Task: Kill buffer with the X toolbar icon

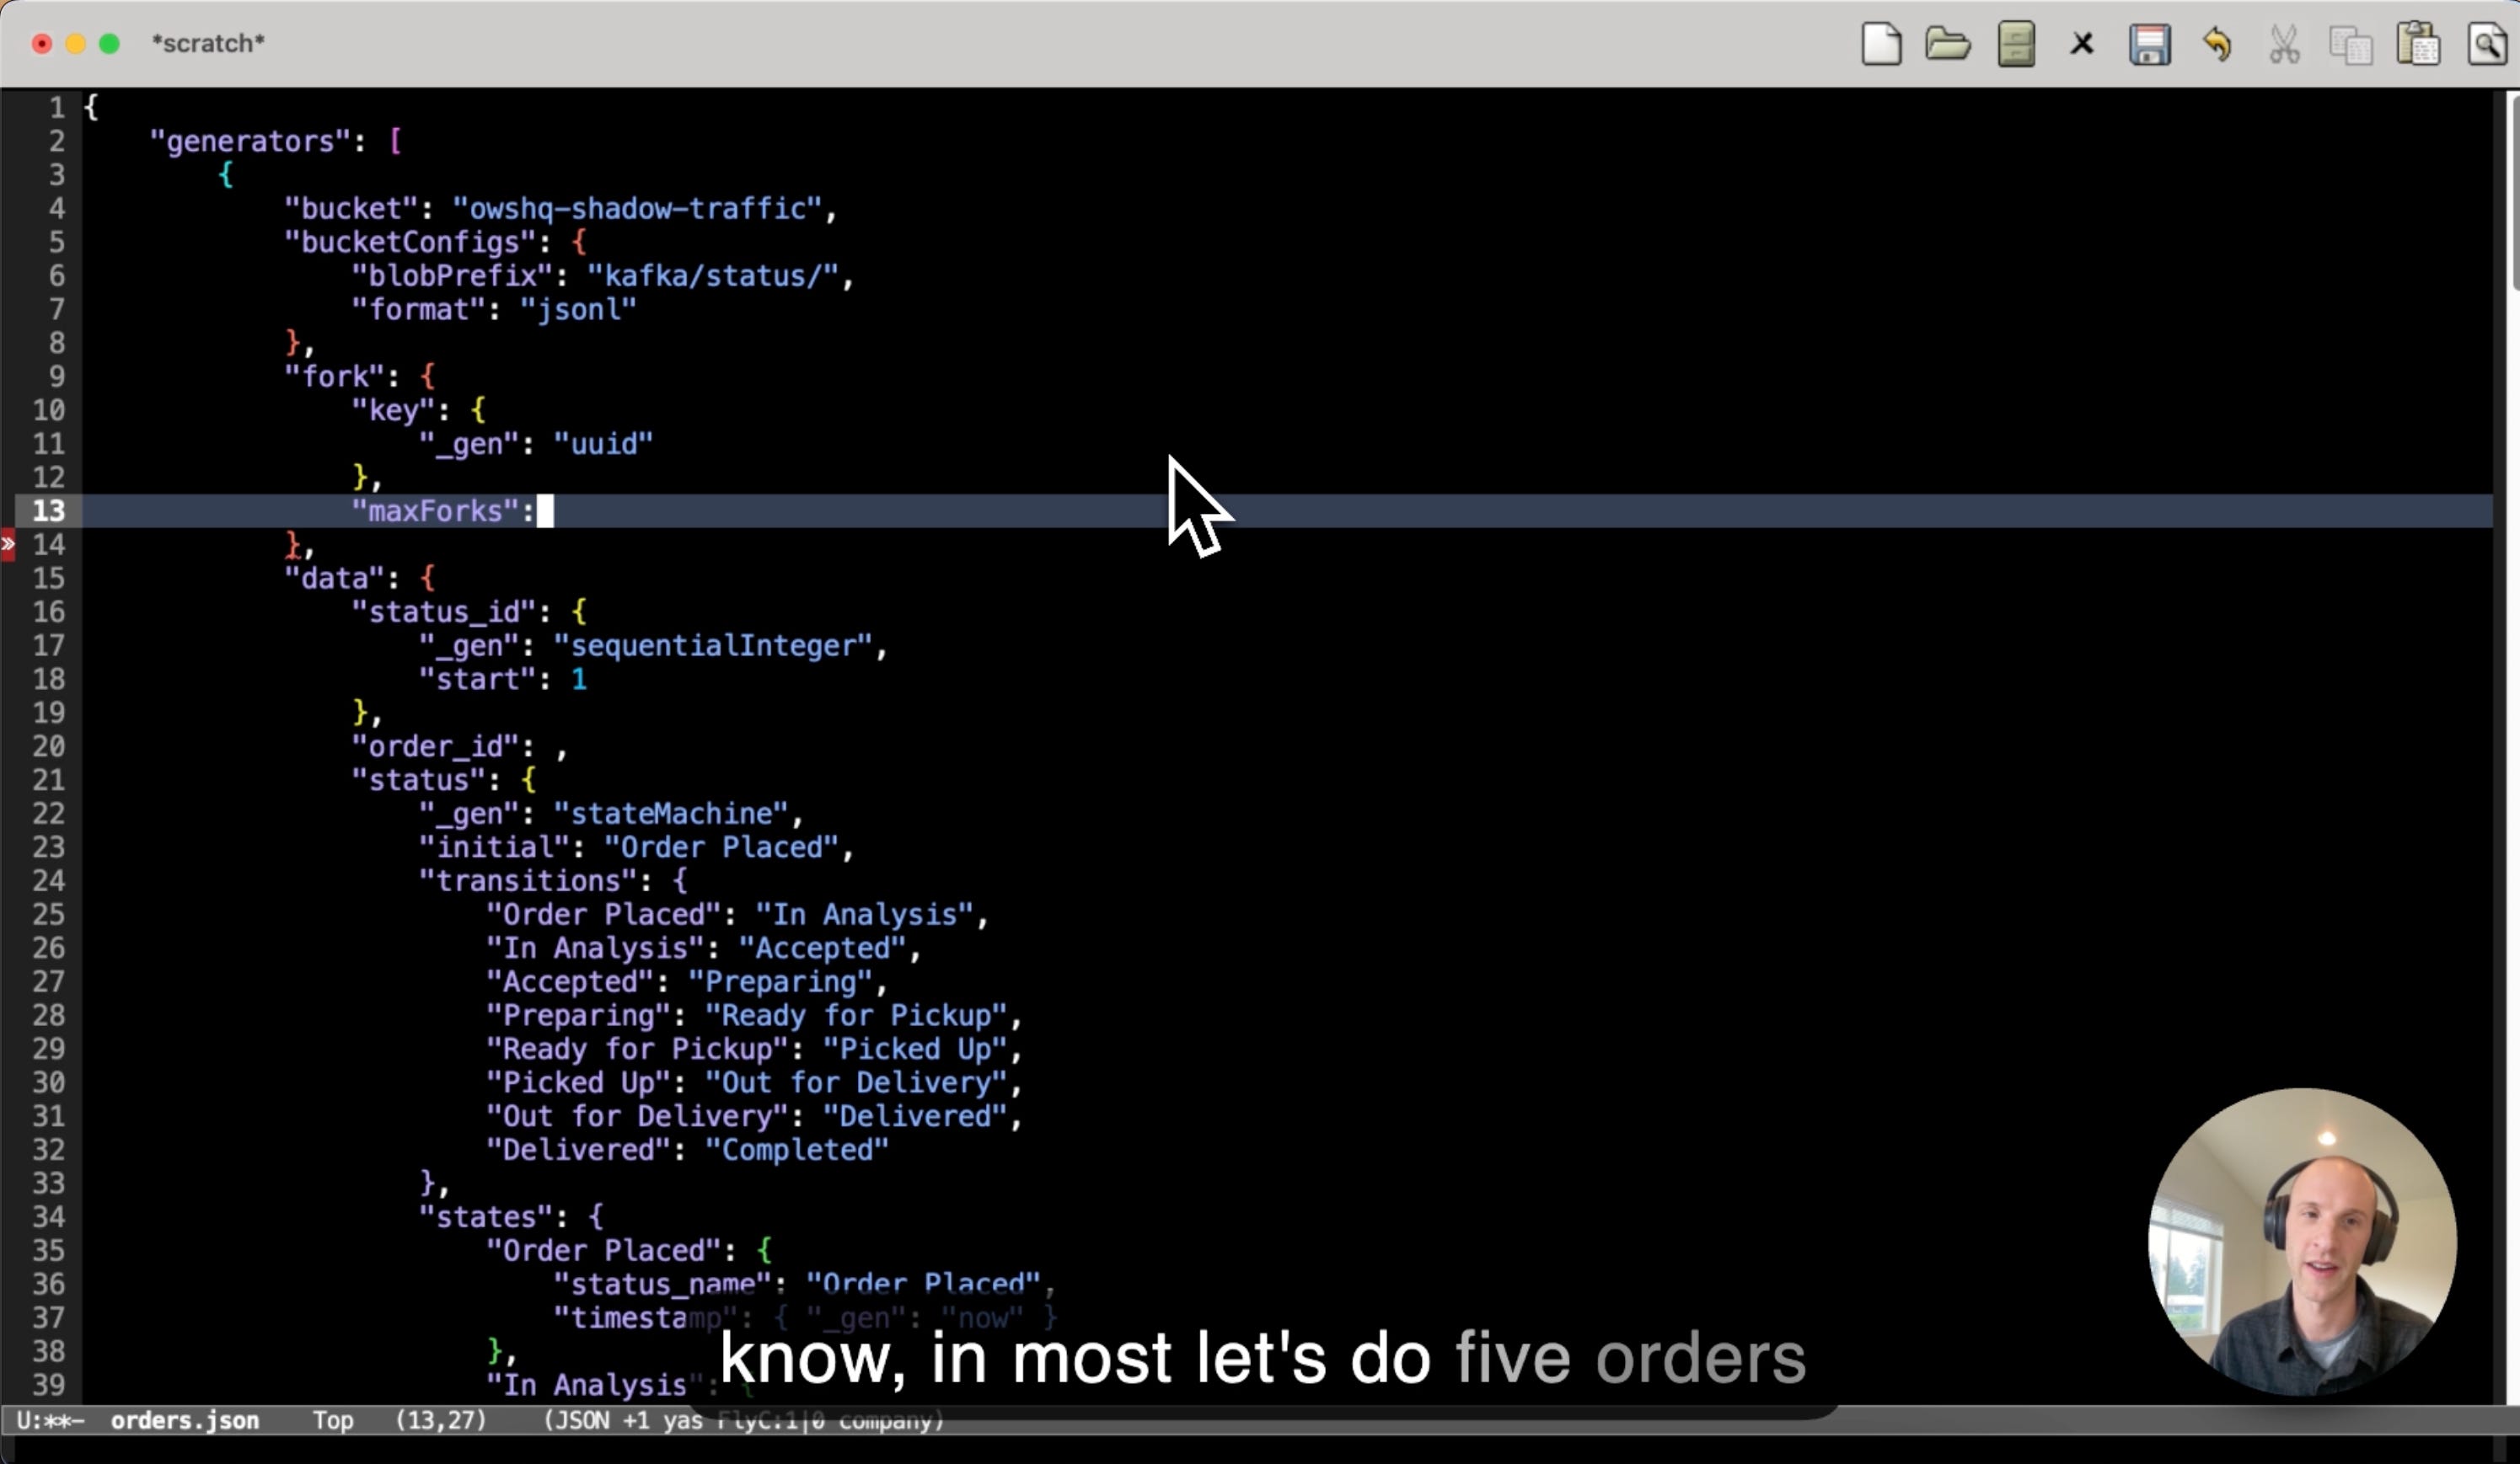Action: (2082, 44)
